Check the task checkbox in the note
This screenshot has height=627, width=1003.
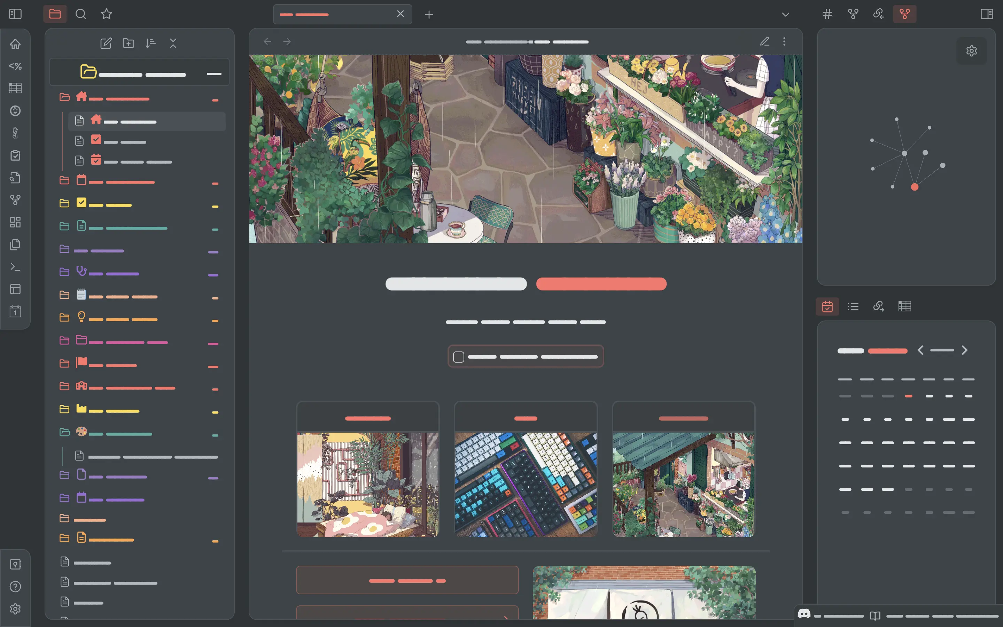tap(458, 357)
